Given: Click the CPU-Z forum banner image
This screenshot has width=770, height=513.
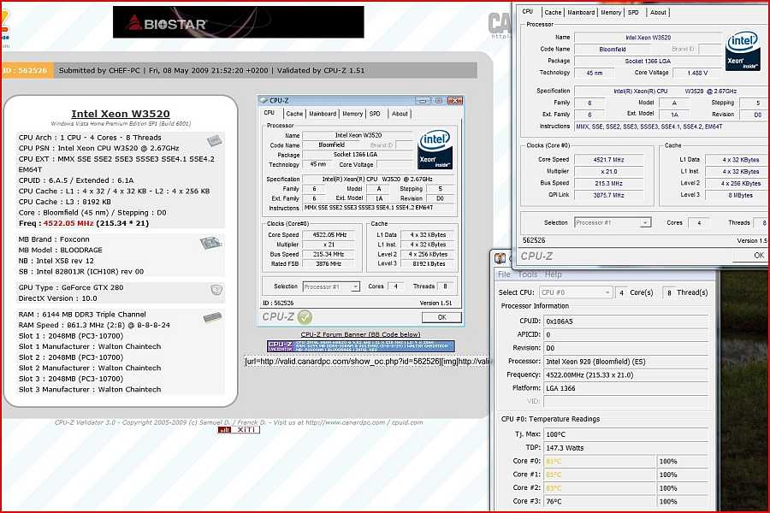Looking at the screenshot, I should coord(361,346).
